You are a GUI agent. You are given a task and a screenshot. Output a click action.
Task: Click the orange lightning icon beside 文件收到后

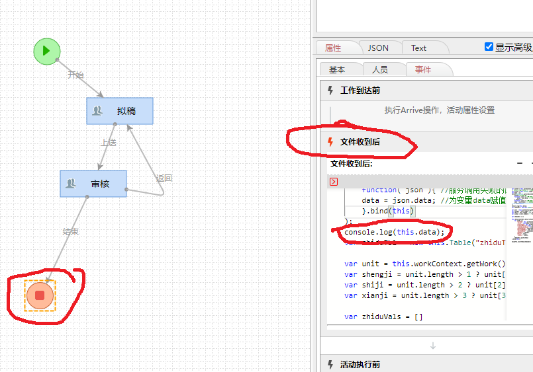(330, 142)
